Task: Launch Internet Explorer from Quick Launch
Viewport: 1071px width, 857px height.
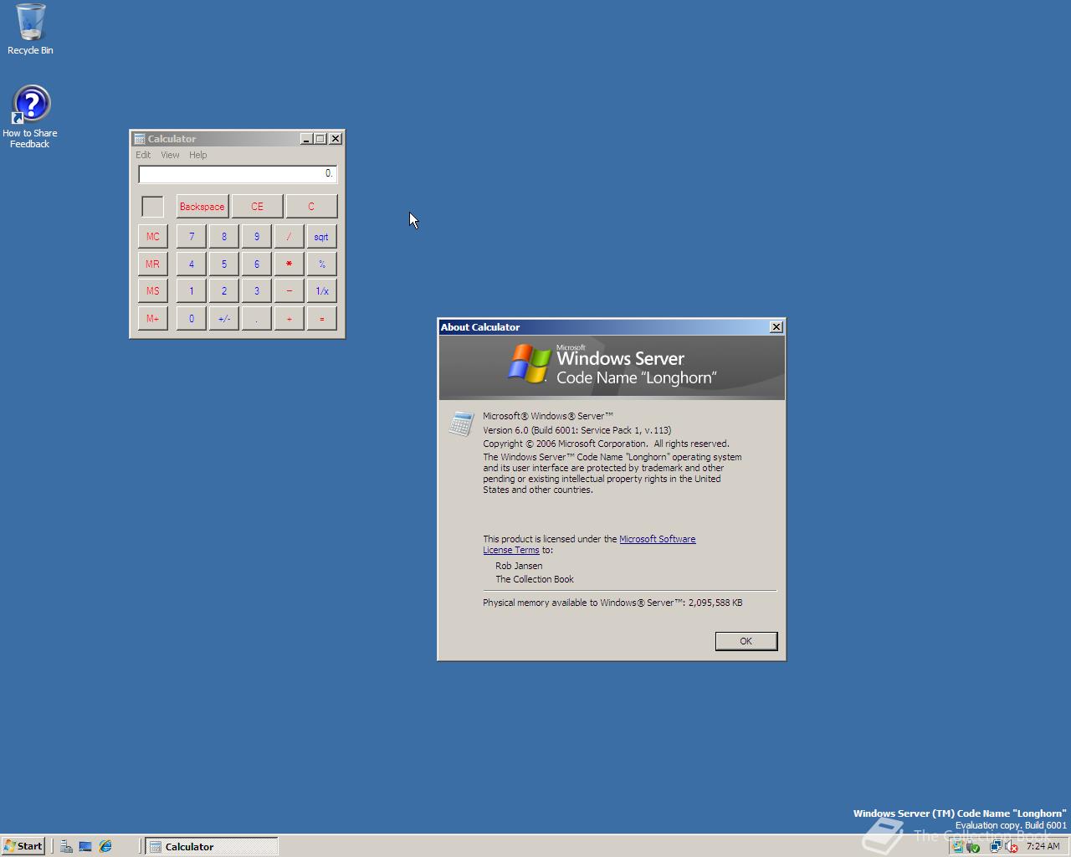Action: point(105,846)
